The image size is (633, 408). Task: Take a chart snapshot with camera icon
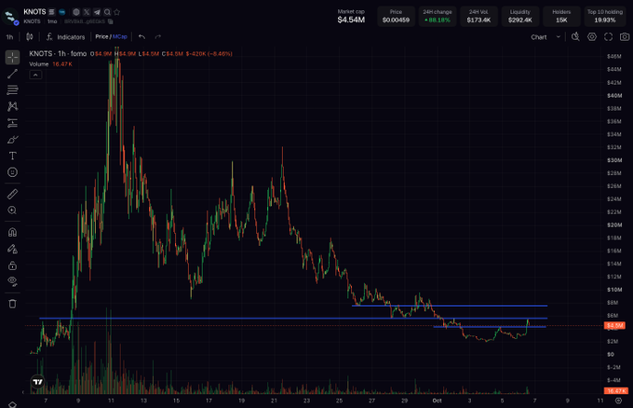click(625, 36)
